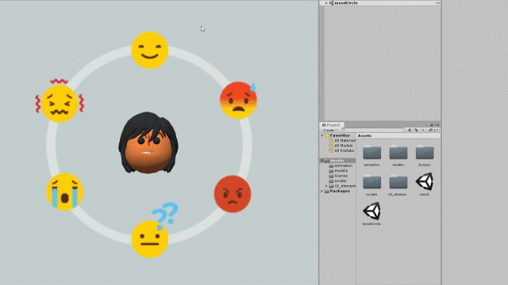Select the moodCircle scene asset icon
This screenshot has height=285, width=508.
tap(371, 211)
